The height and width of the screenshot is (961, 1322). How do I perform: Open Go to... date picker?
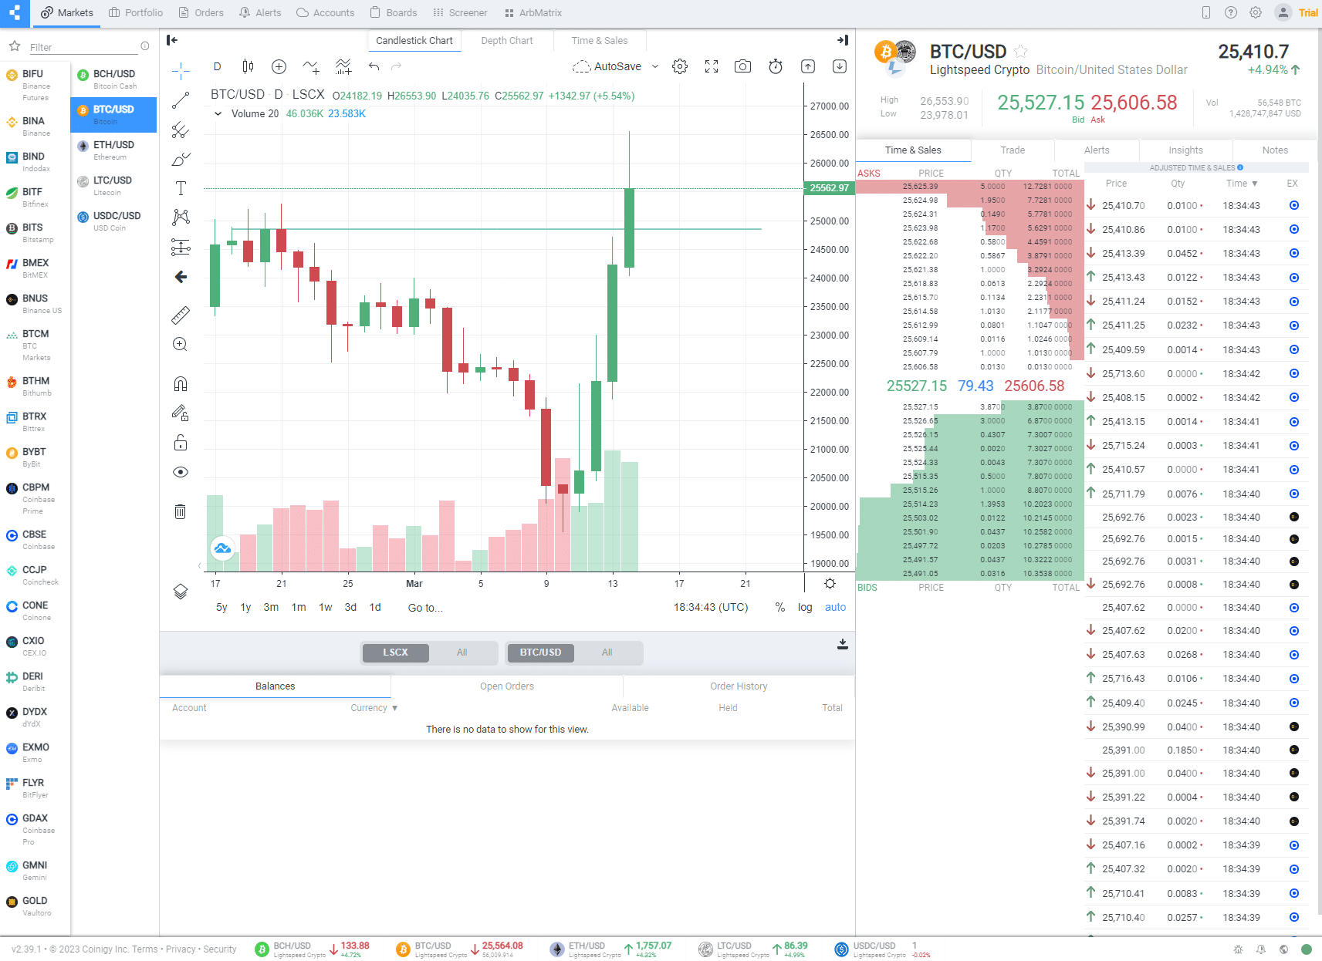coord(425,608)
